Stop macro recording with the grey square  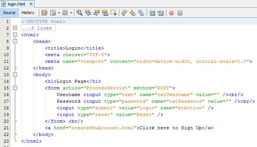180,13
